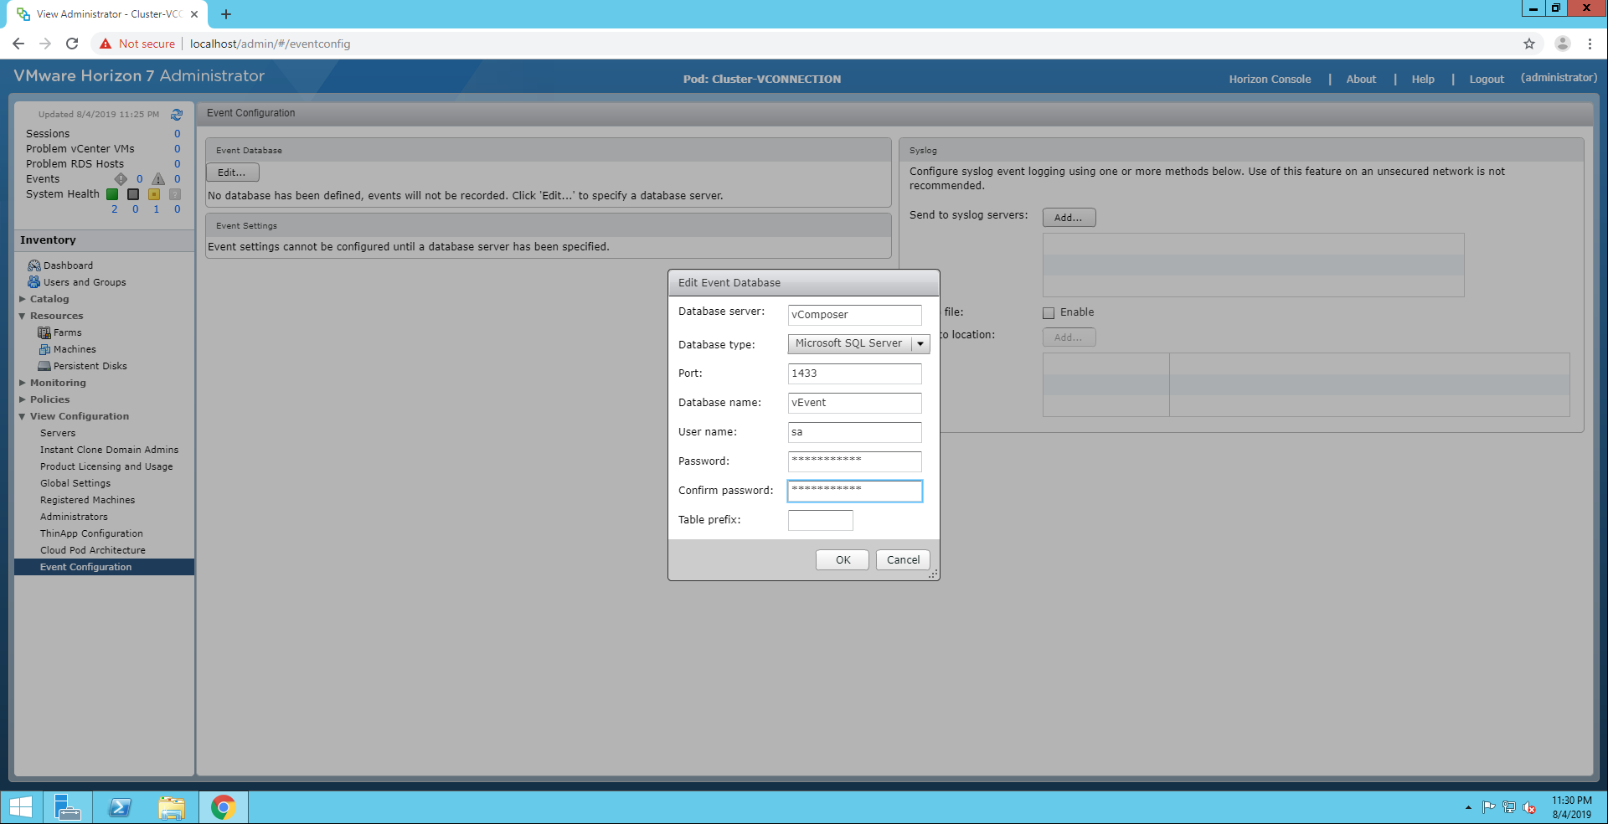This screenshot has width=1608, height=824.
Task: Click the yellow System Health warning icon
Action: (x=154, y=194)
